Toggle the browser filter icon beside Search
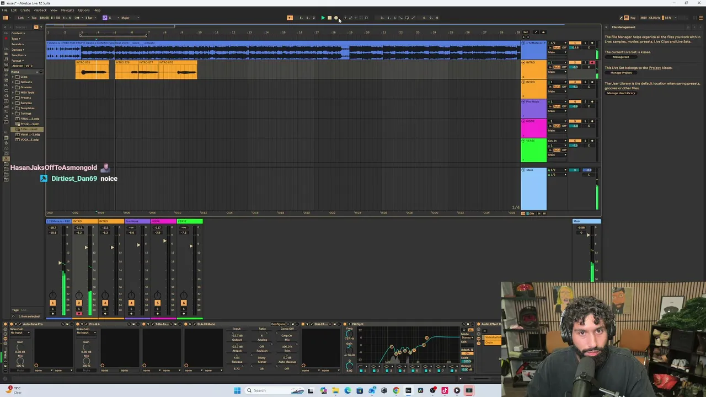 [36, 27]
